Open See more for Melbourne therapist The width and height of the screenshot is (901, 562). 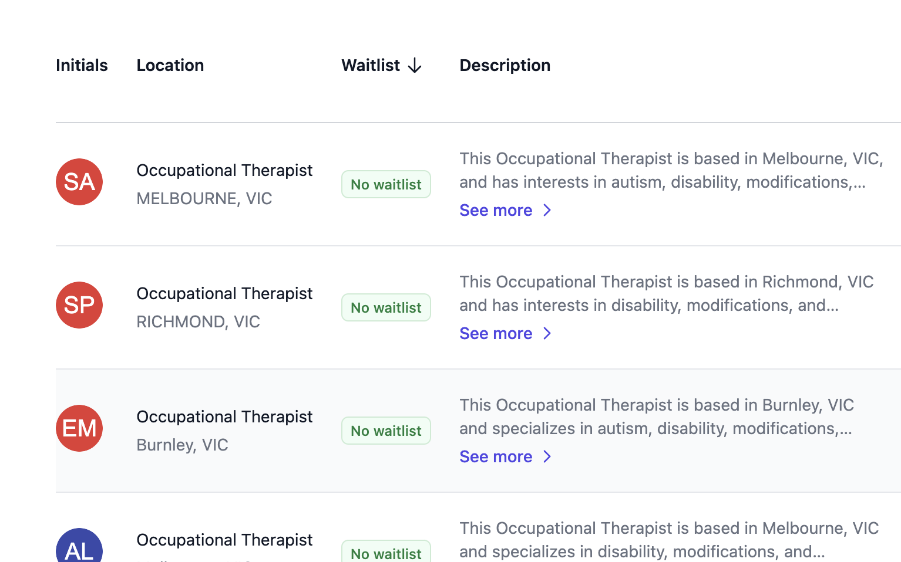click(x=496, y=210)
